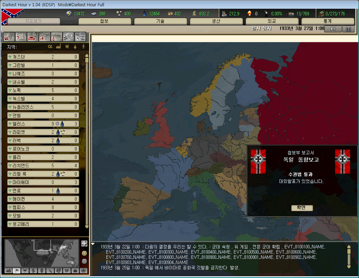
Task: Sort province list by oil drop header
Action: coord(75,47)
